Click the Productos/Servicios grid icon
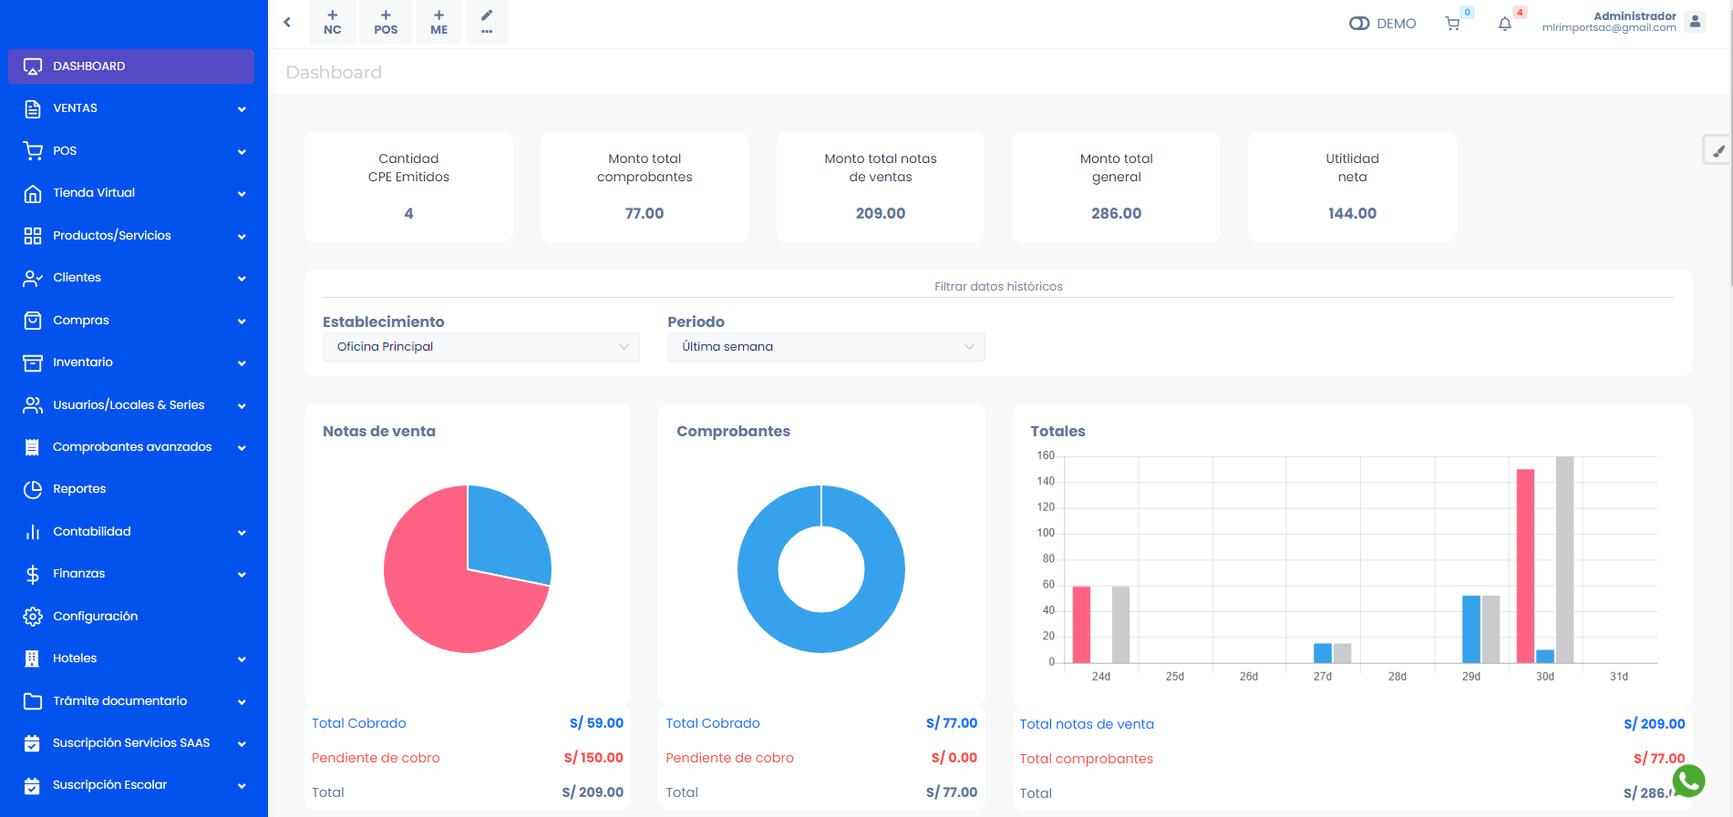This screenshot has height=817, width=1733. point(33,236)
